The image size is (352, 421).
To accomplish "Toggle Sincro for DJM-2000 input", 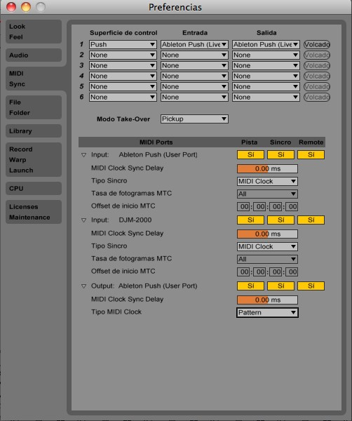I will (281, 220).
